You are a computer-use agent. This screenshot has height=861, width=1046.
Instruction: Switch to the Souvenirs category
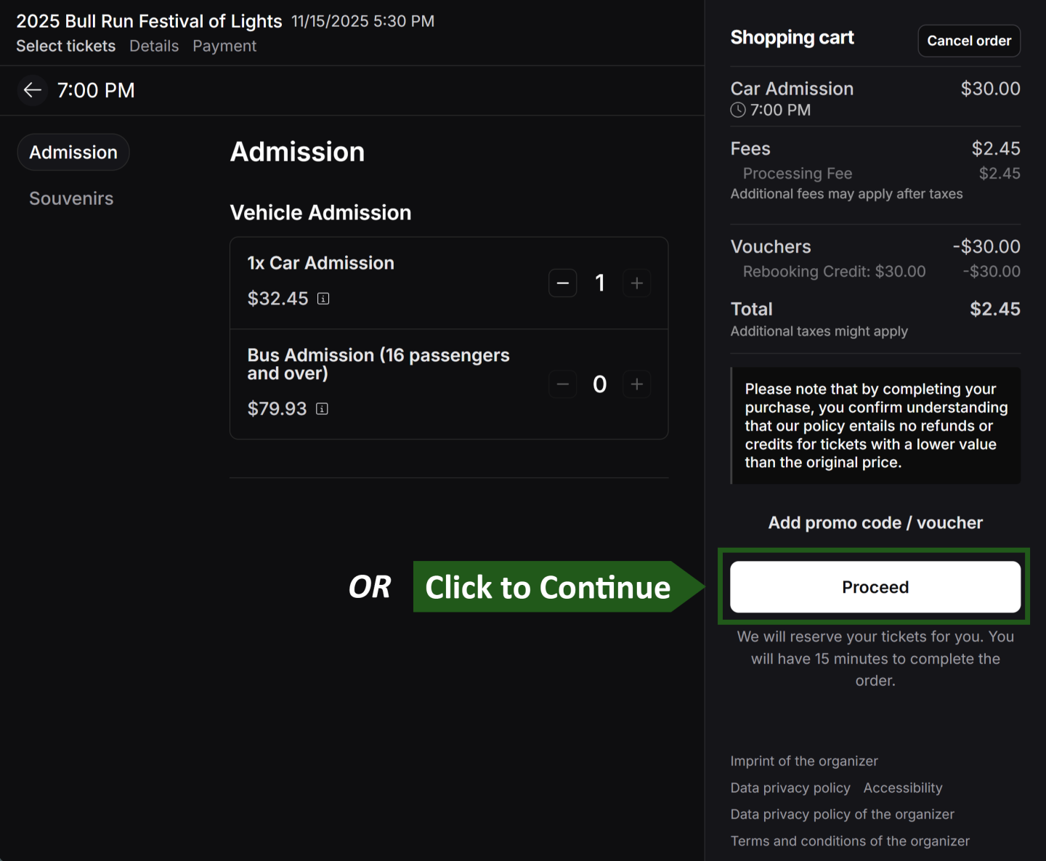point(71,198)
